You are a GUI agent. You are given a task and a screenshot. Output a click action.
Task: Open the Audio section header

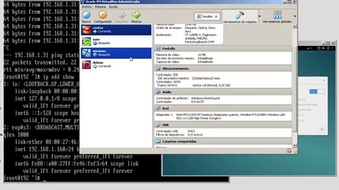[223, 92]
